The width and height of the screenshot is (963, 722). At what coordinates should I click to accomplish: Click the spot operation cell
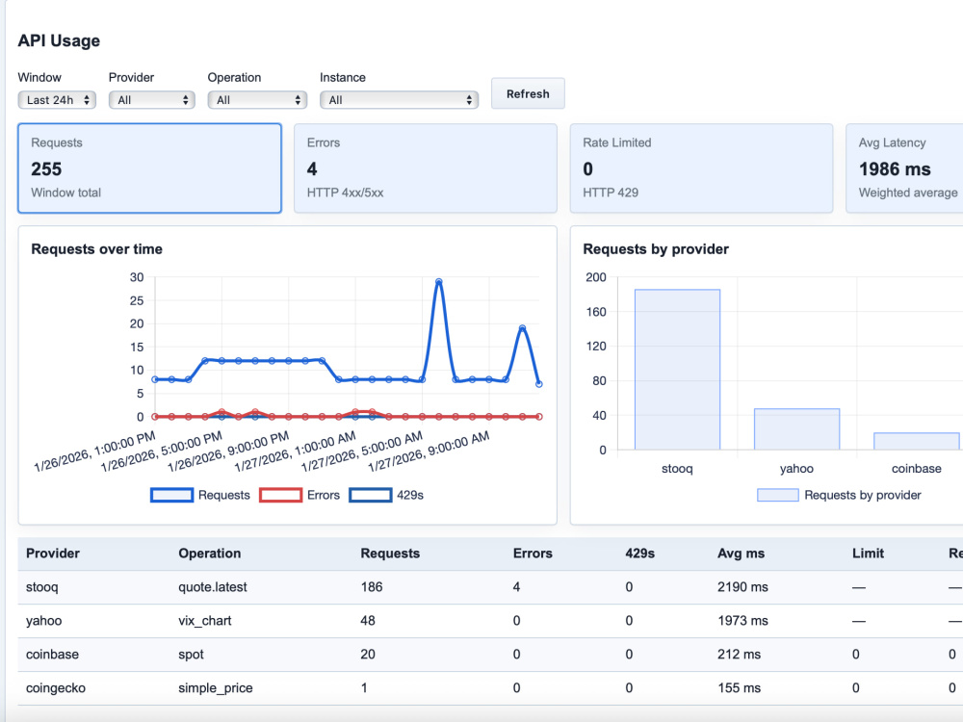tap(191, 655)
